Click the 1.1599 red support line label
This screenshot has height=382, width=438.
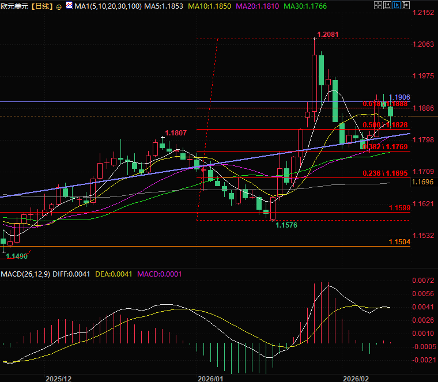tap(399, 208)
